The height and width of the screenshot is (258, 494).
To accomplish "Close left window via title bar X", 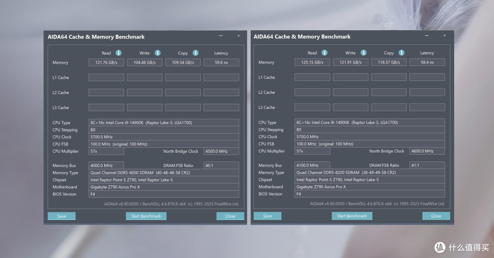I will (x=238, y=36).
